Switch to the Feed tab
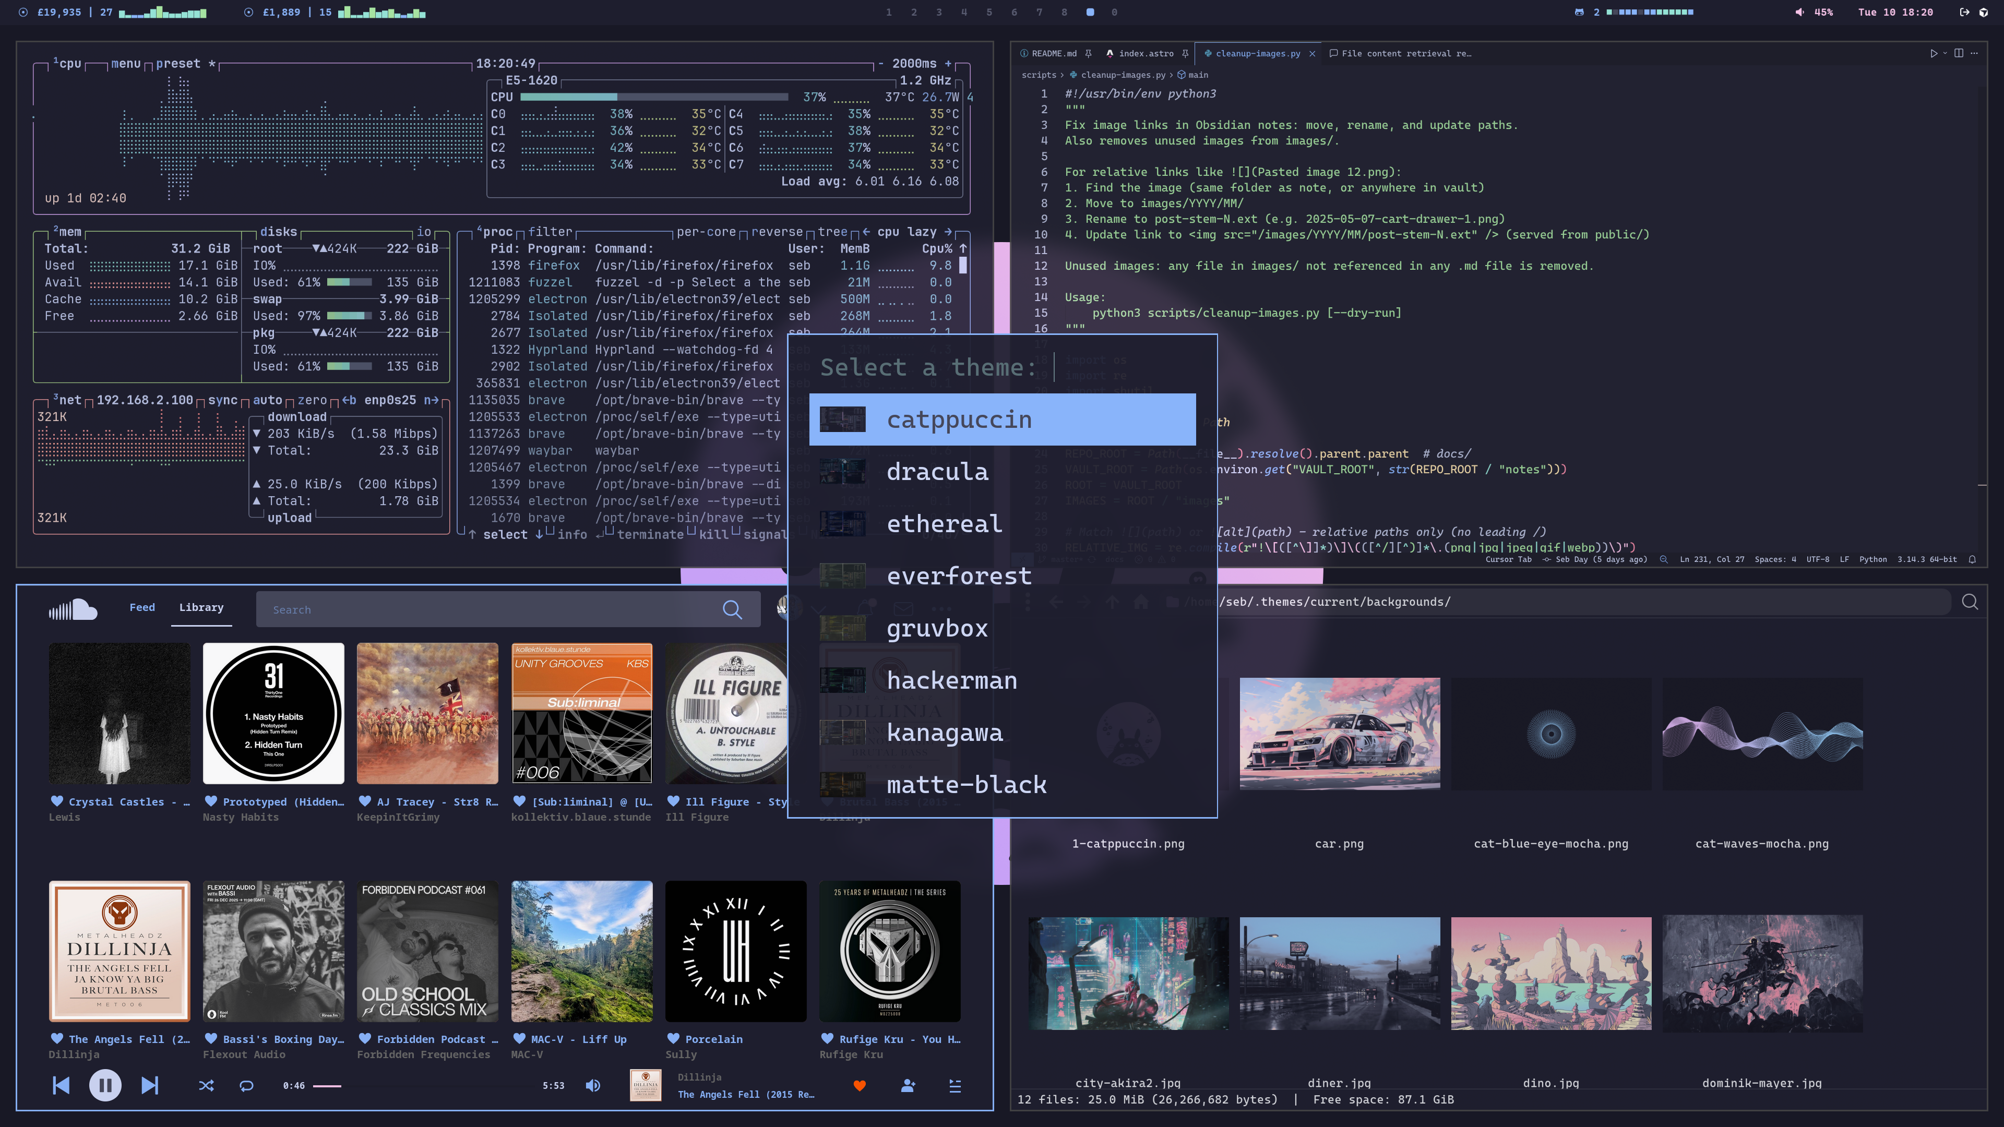The height and width of the screenshot is (1127, 2004). click(141, 607)
